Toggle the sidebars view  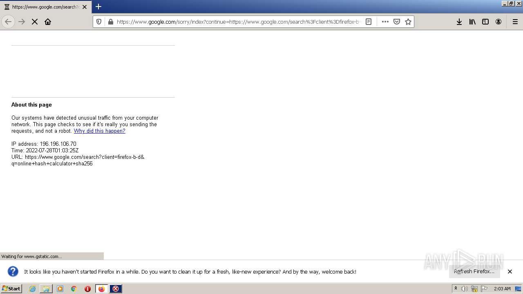[485, 22]
